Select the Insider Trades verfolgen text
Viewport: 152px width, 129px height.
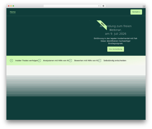26,61
